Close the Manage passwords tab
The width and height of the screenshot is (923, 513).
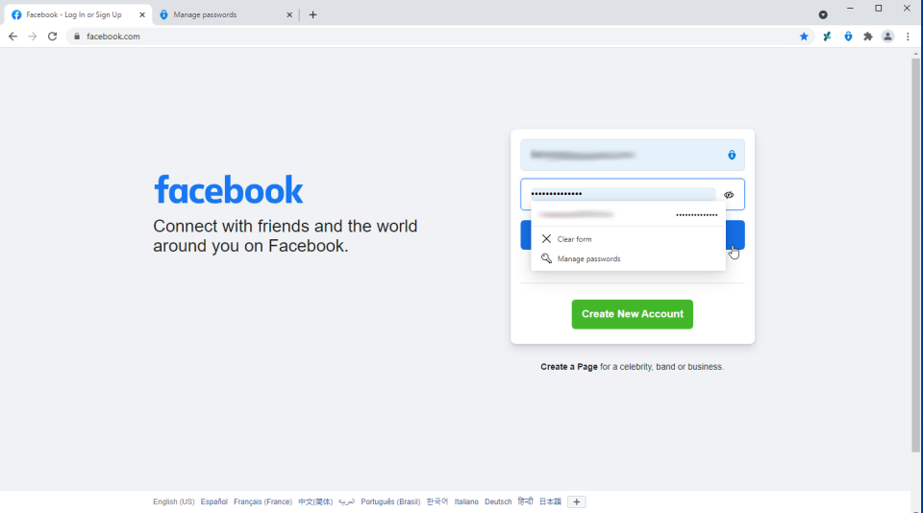(289, 14)
